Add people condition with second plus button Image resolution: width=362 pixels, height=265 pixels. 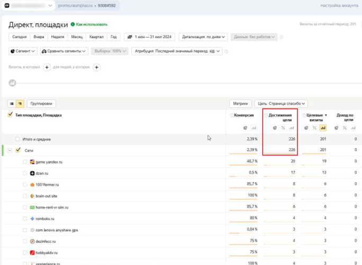(x=97, y=67)
